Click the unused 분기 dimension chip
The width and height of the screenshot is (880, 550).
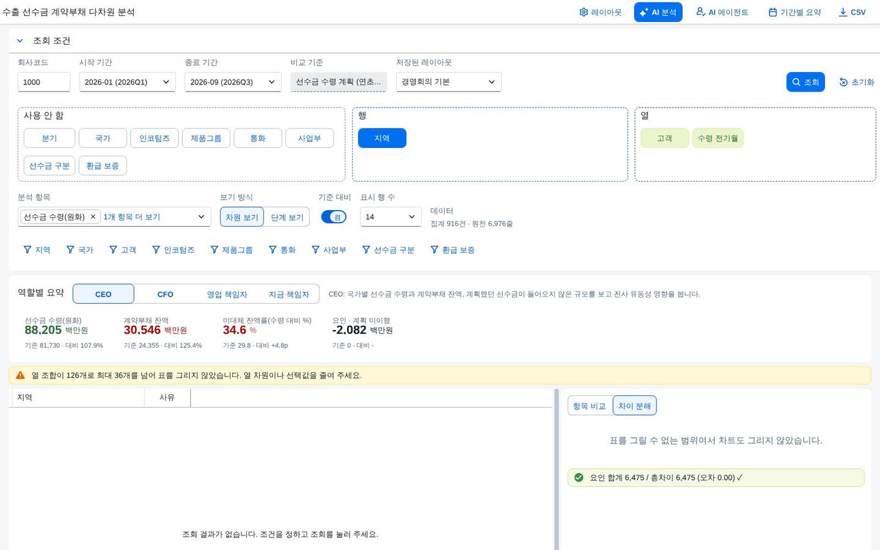pos(50,138)
